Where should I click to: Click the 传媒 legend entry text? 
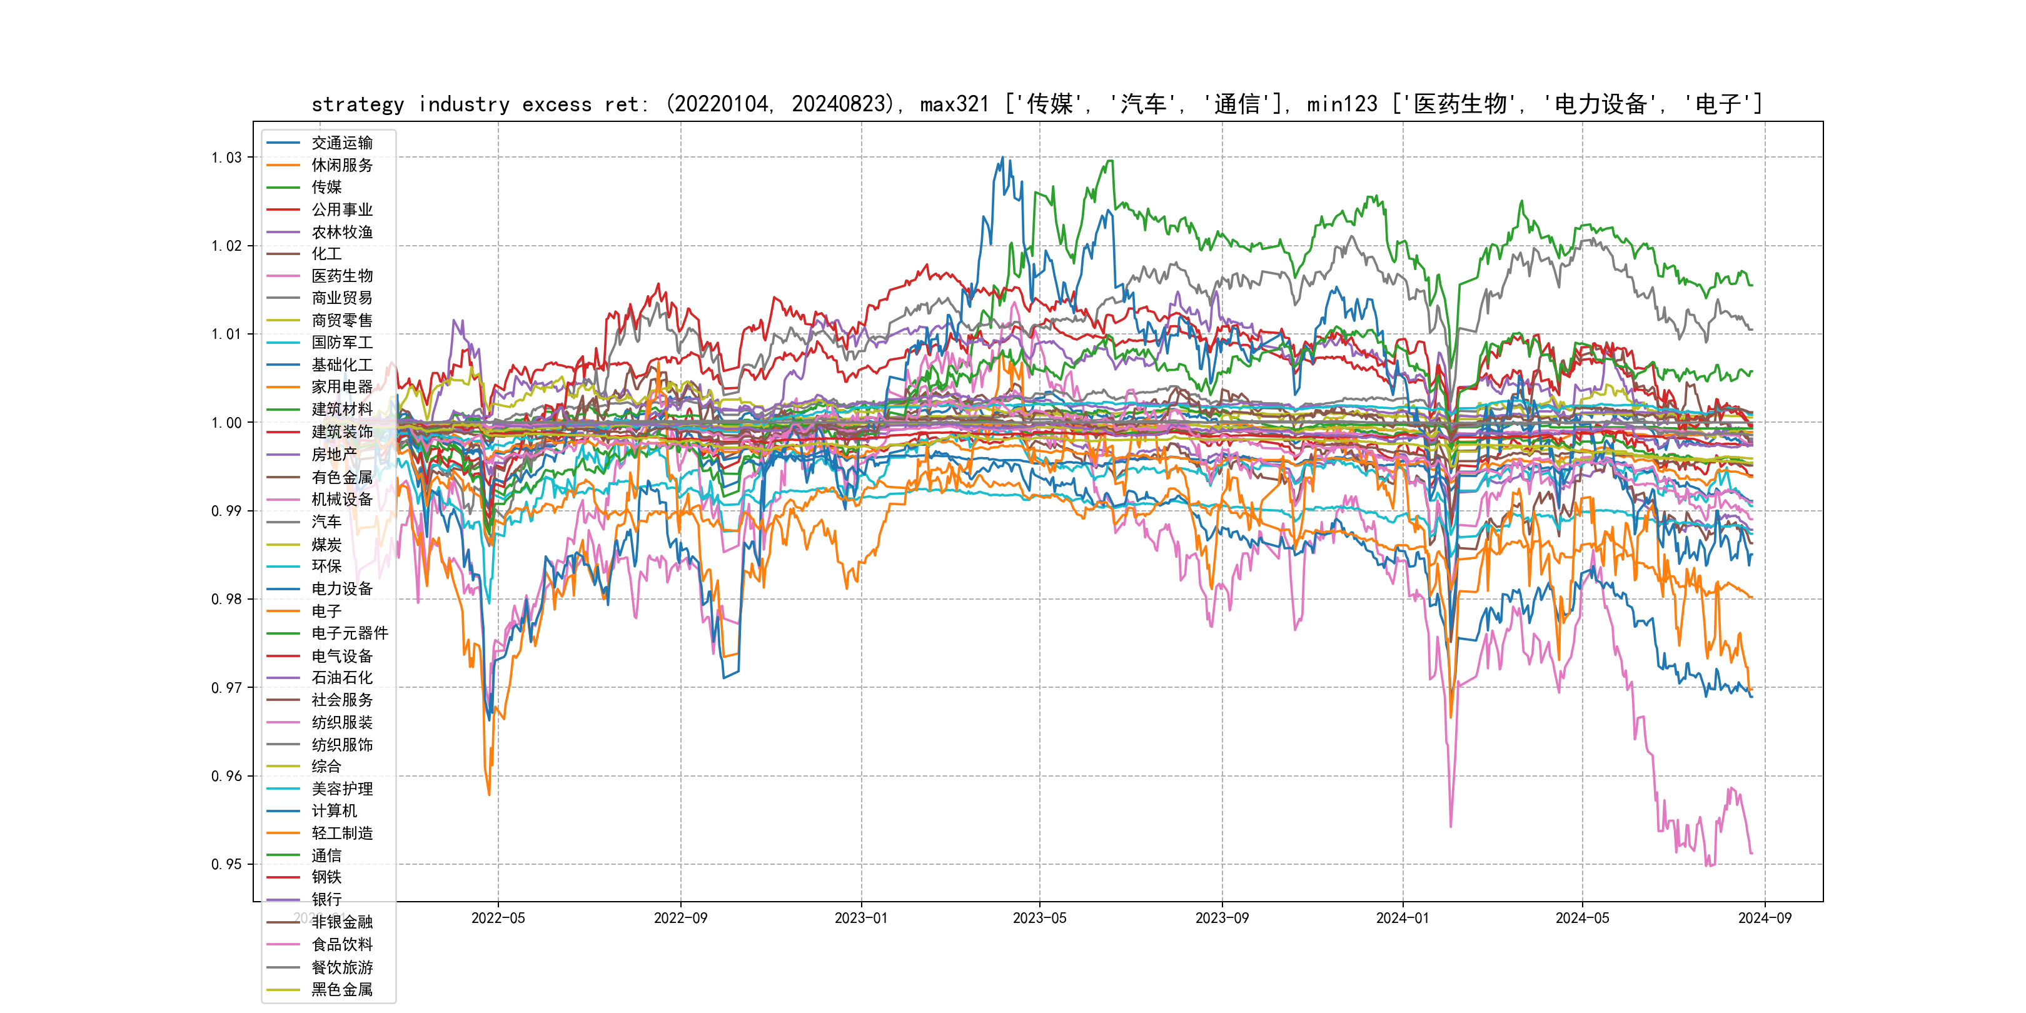(326, 187)
